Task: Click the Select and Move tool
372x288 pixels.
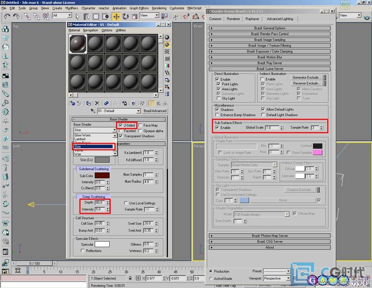Action: pyautogui.click(x=116, y=16)
